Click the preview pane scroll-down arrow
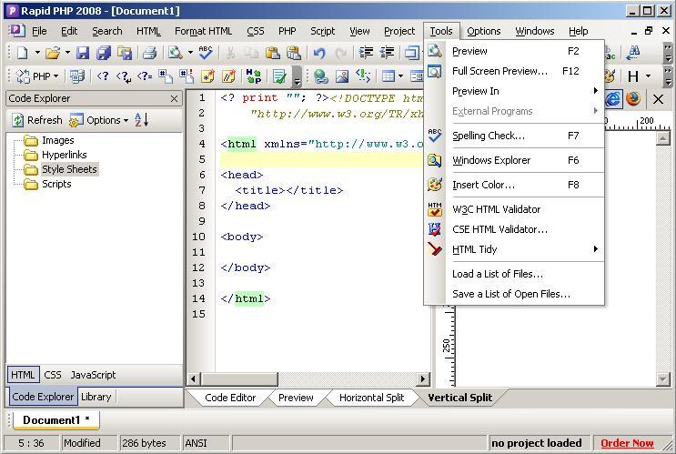The image size is (676, 454). click(663, 379)
